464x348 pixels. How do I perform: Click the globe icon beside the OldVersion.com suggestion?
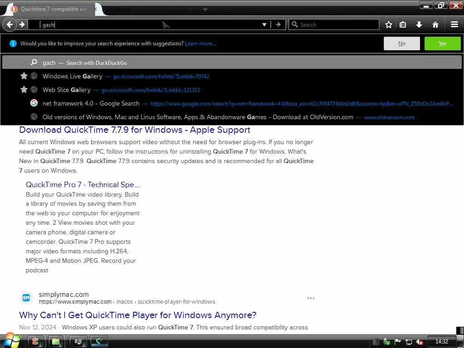pos(34,117)
